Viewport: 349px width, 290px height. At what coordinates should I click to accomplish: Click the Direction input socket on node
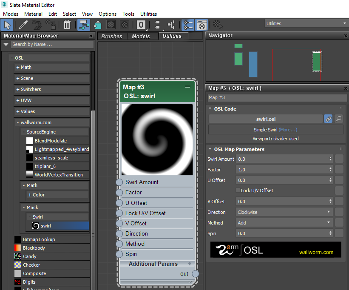[119, 233]
